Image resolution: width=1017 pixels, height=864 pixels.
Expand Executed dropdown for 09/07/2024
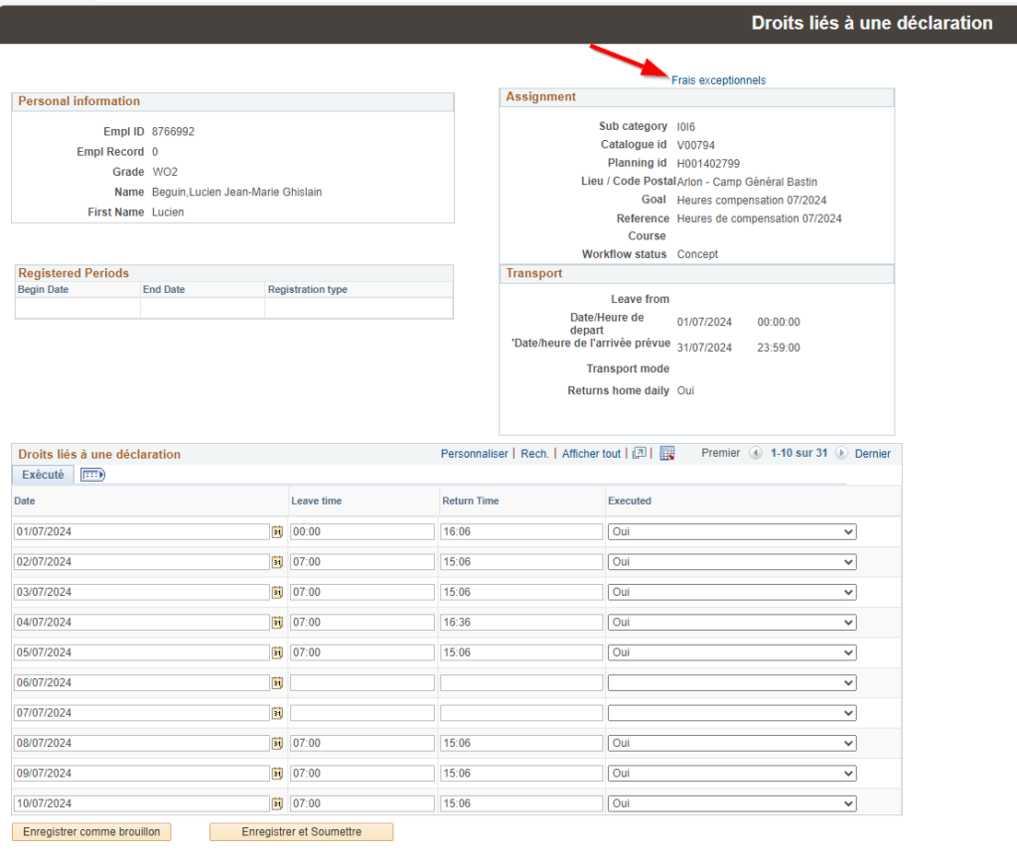732,774
